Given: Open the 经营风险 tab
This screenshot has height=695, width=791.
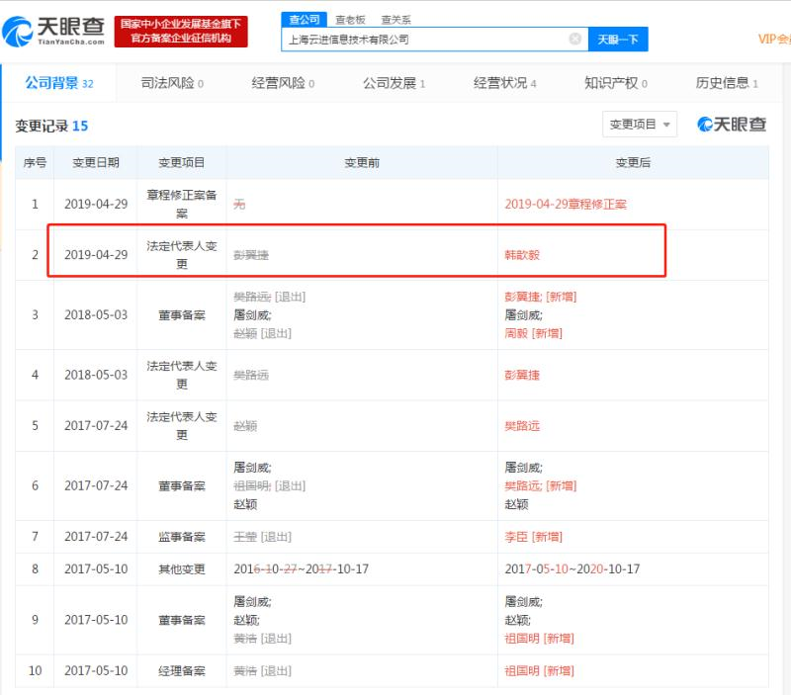Looking at the screenshot, I should (x=282, y=83).
